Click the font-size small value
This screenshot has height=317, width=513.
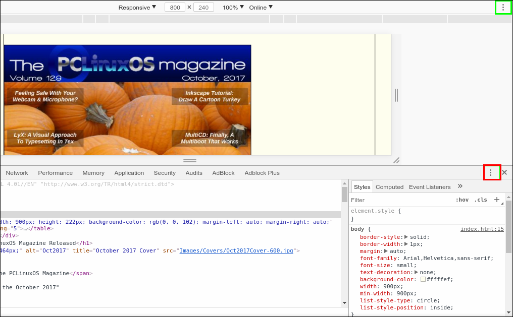tap(405, 265)
